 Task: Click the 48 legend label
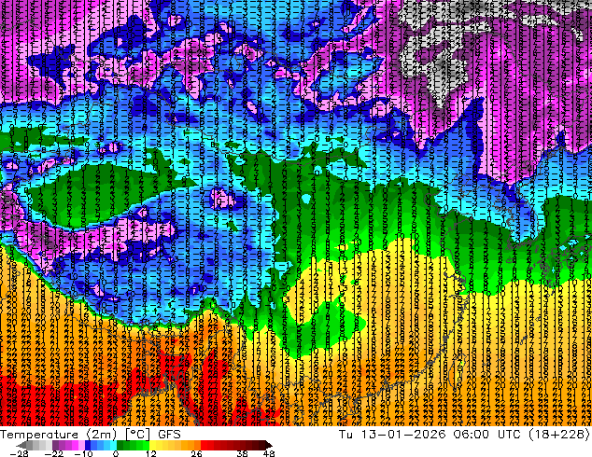[269, 453]
